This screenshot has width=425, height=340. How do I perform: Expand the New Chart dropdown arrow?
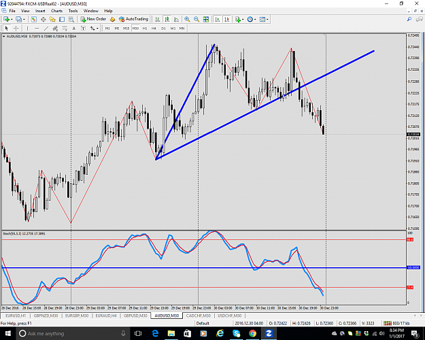[12, 20]
